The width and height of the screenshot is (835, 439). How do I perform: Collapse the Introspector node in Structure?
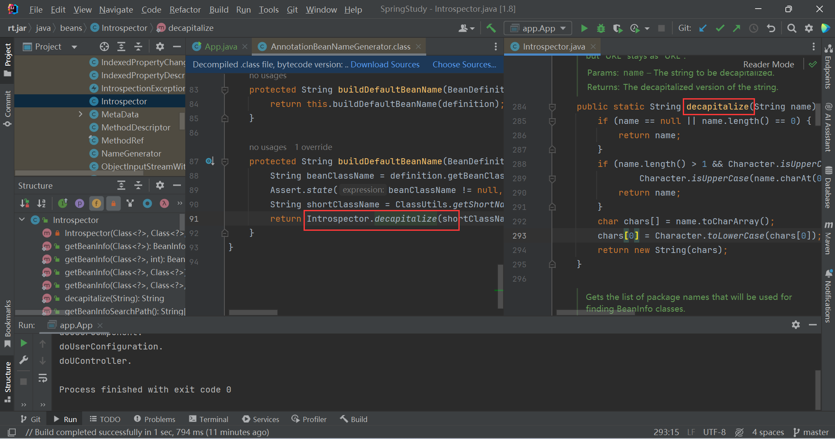(22, 220)
